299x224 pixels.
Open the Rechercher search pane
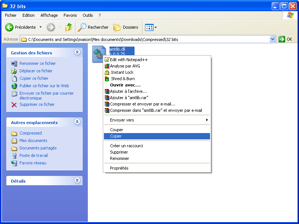[93, 27]
